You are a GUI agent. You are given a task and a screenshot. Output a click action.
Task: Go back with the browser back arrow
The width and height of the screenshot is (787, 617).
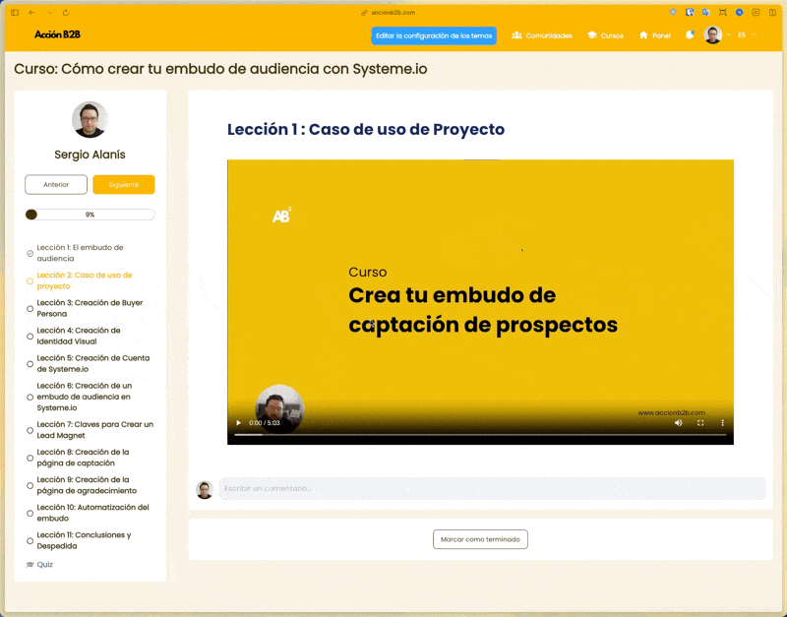tap(31, 13)
